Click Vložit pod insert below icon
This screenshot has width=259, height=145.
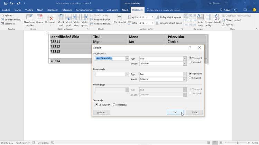point(68,17)
